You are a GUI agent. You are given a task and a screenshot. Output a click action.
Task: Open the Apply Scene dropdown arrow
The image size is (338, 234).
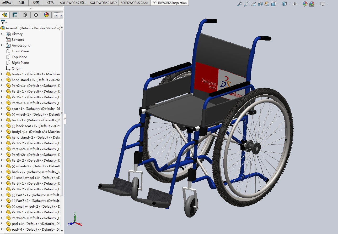coord(317,4)
